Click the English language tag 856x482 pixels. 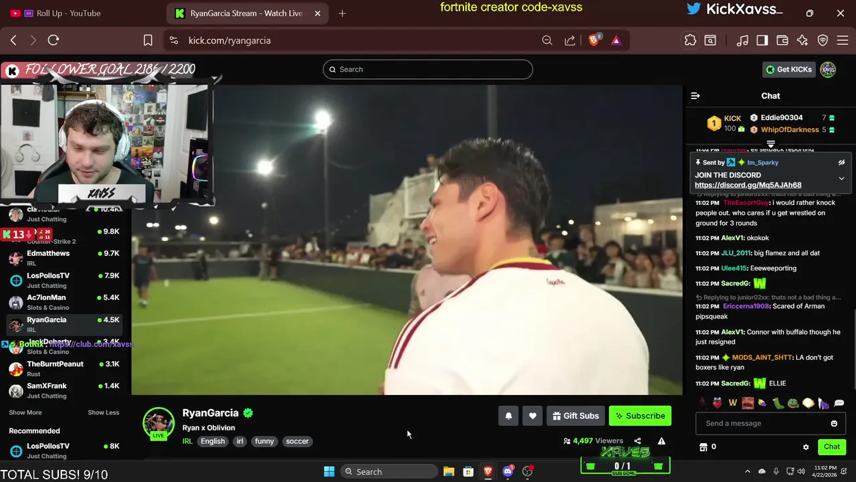click(213, 441)
